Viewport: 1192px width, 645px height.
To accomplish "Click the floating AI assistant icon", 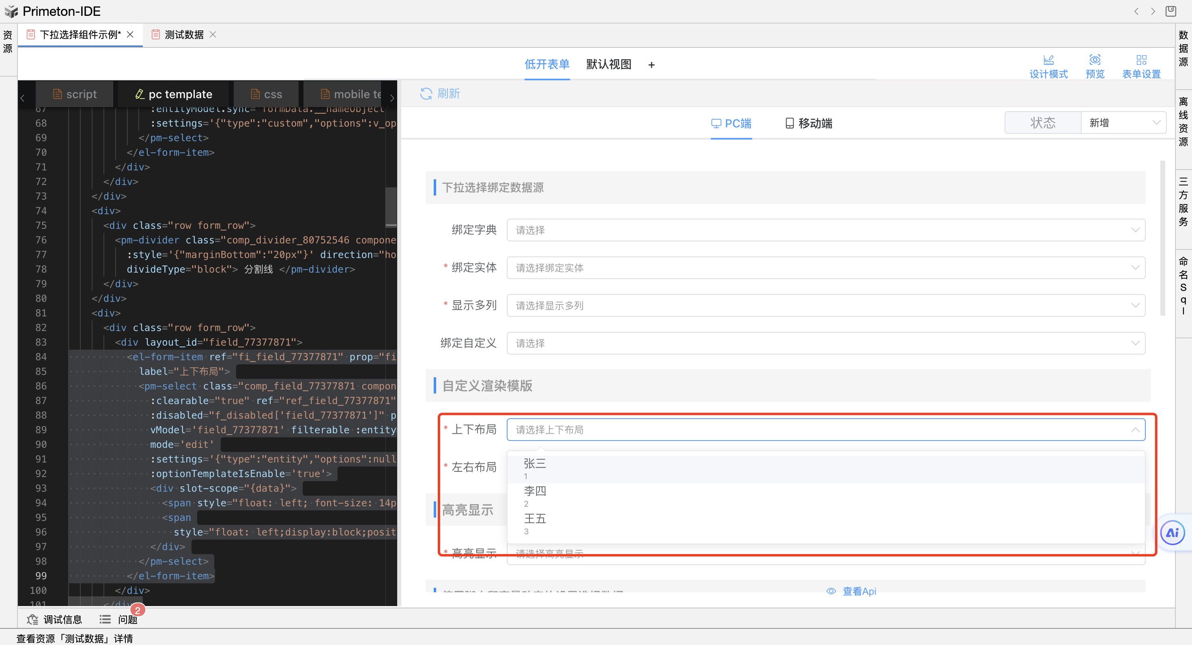I will (x=1172, y=533).
